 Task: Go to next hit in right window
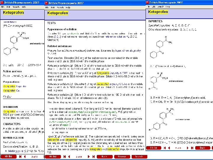188,148
